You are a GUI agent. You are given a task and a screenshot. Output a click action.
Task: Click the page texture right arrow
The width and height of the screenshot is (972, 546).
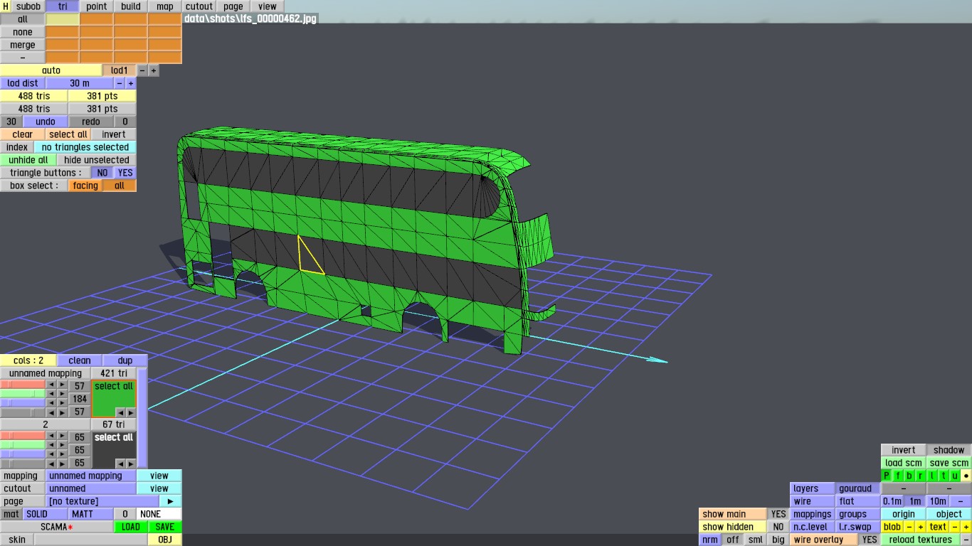pyautogui.click(x=170, y=501)
